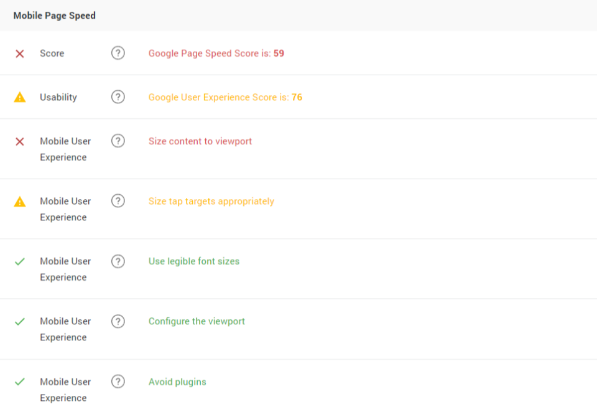This screenshot has width=597, height=417.
Task: Click the Avoid plugins recommendation text
Action: [x=177, y=382]
